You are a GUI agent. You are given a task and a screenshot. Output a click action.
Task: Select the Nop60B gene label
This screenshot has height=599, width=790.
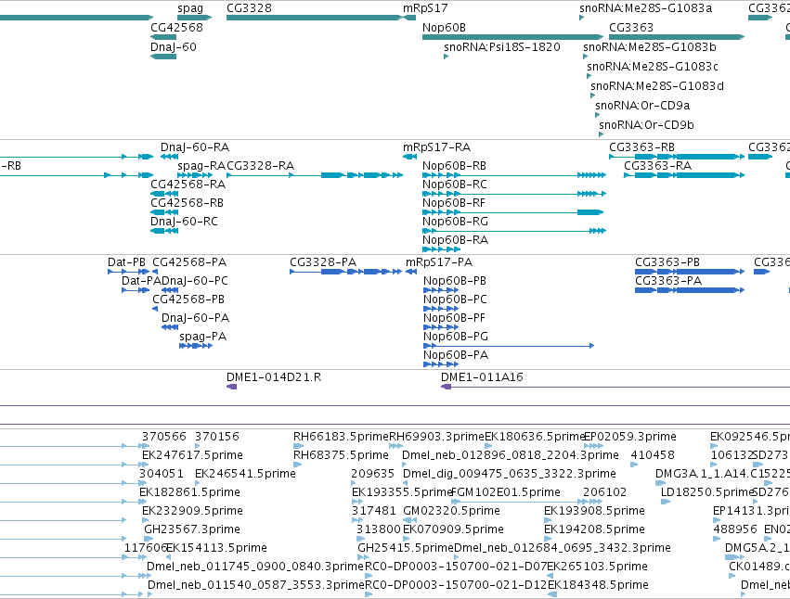point(444,27)
